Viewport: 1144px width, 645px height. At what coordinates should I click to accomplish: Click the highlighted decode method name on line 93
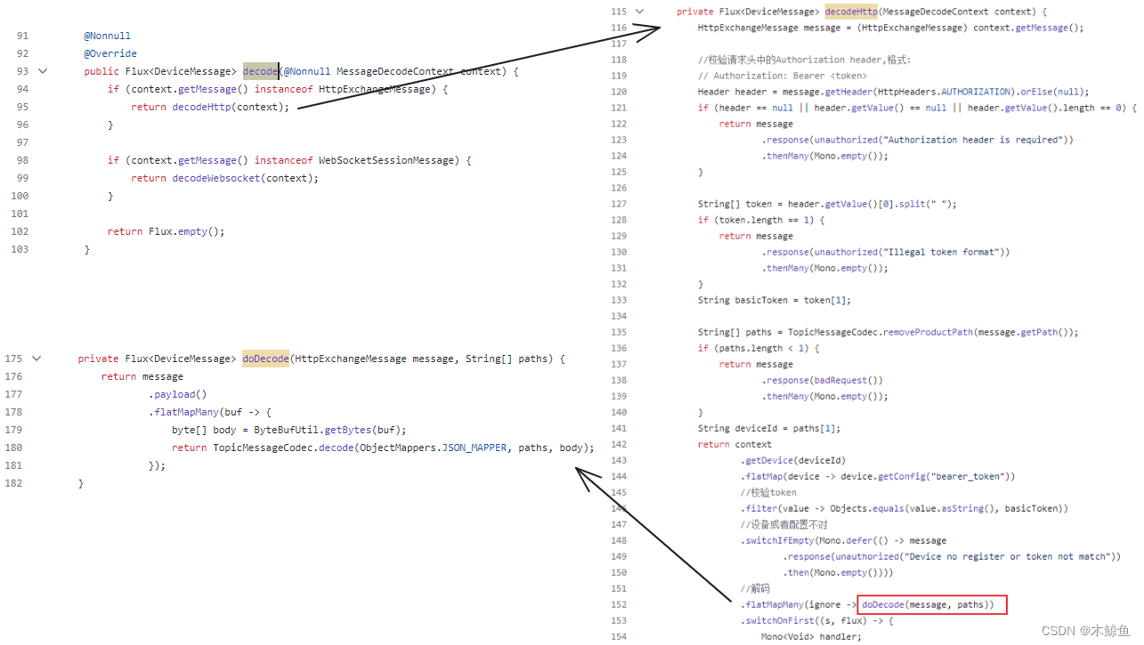[x=261, y=71]
